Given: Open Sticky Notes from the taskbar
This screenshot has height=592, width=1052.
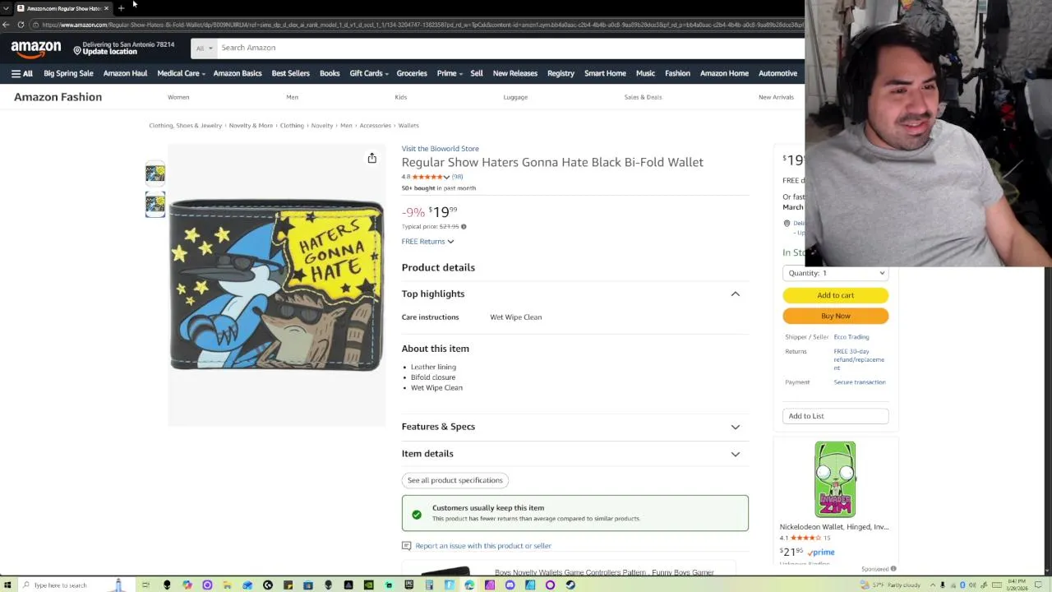Looking at the screenshot, I should point(288,585).
